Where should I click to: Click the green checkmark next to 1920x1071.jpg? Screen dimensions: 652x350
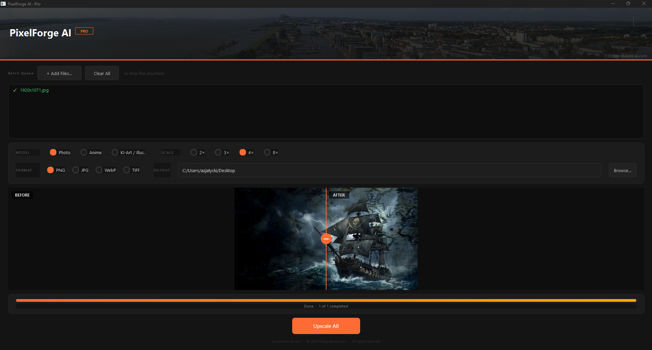pyautogui.click(x=15, y=90)
